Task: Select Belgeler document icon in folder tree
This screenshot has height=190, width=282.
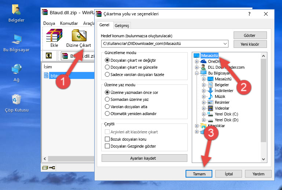Action: pyautogui.click(x=210, y=85)
